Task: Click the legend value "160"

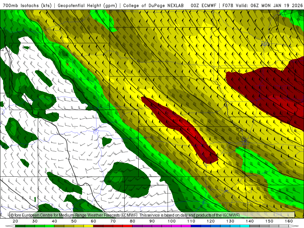Action: (x=289, y=221)
